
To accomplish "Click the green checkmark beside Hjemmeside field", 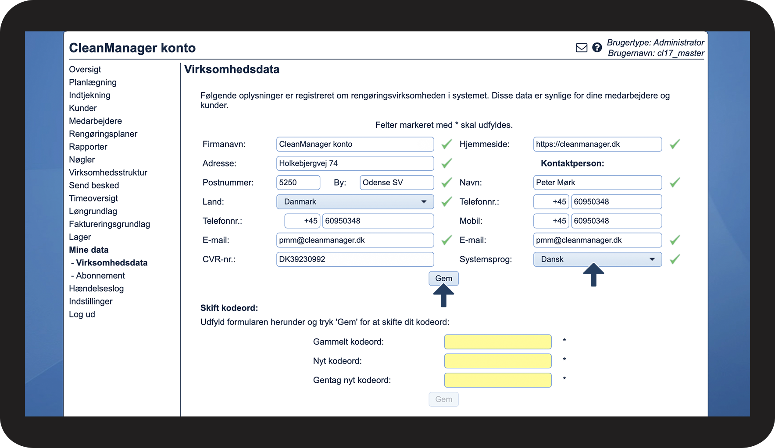I will tap(675, 144).
